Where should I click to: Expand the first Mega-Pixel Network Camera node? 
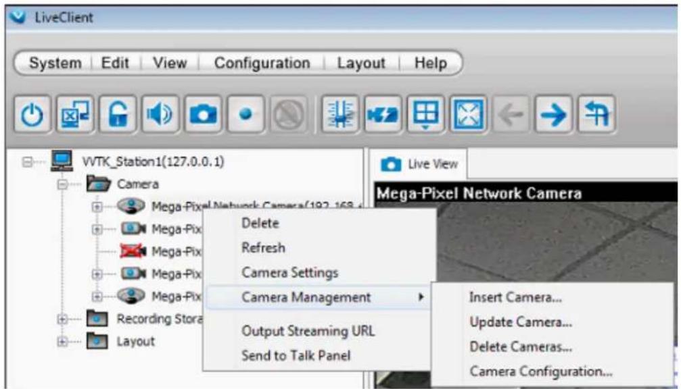(97, 207)
